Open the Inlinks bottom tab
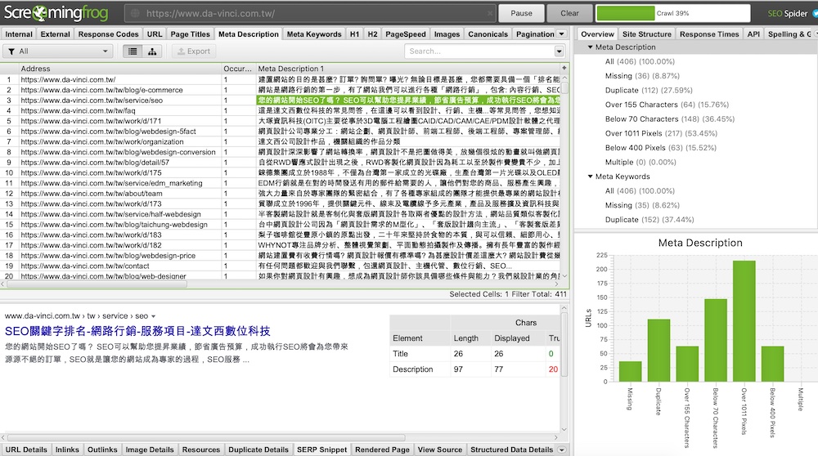 click(x=67, y=449)
